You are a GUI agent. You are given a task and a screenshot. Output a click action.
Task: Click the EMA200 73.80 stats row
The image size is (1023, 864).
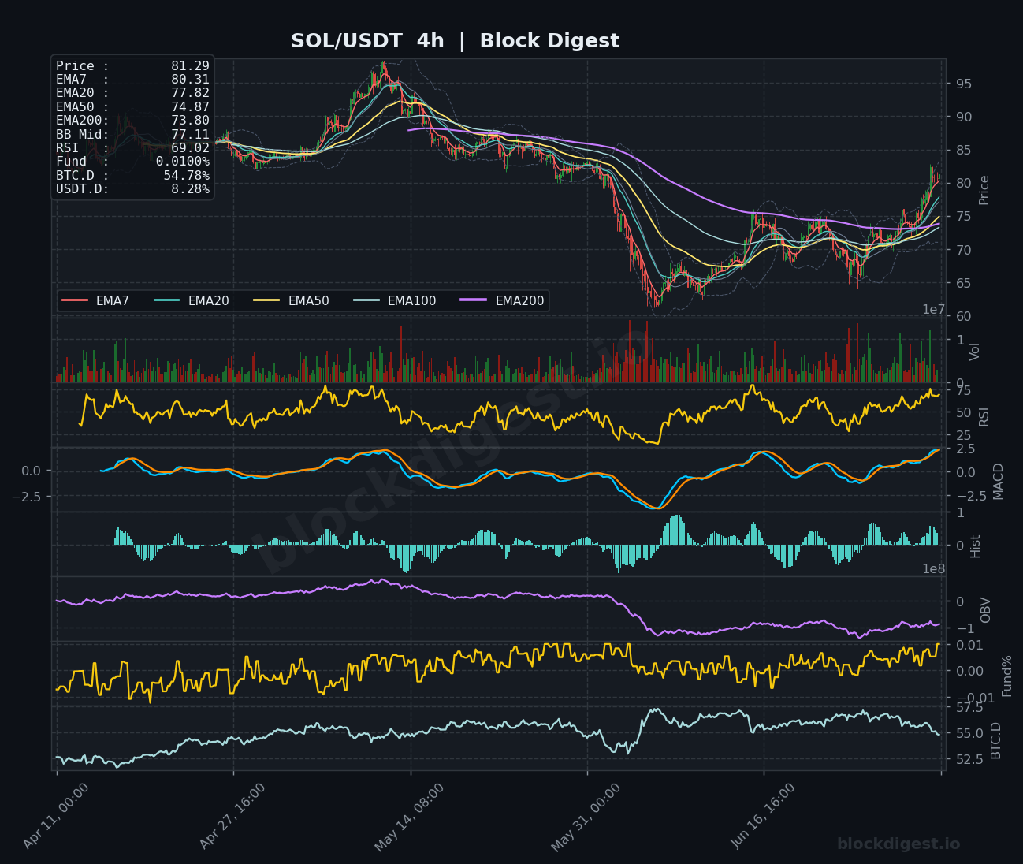pyautogui.click(x=132, y=121)
